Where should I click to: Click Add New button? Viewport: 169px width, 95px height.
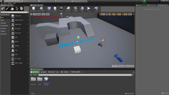(35, 72)
